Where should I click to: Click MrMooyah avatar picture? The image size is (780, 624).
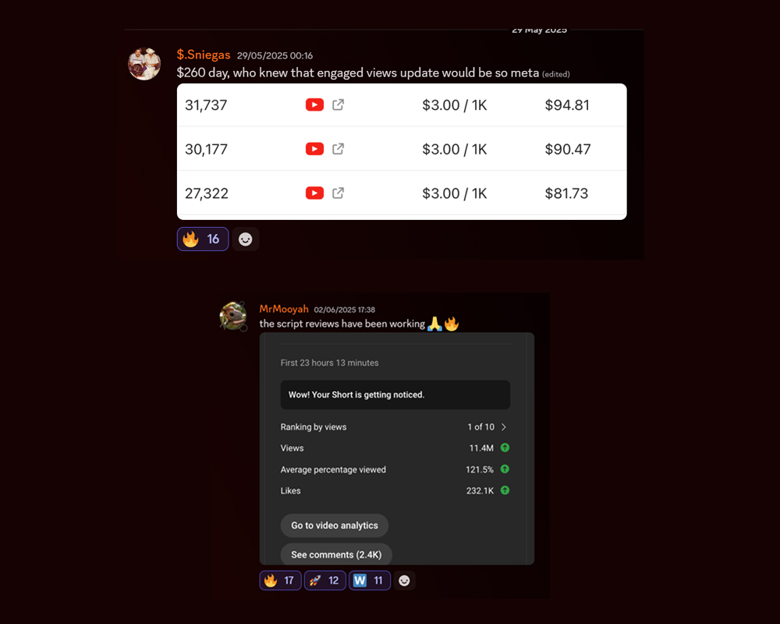(232, 316)
